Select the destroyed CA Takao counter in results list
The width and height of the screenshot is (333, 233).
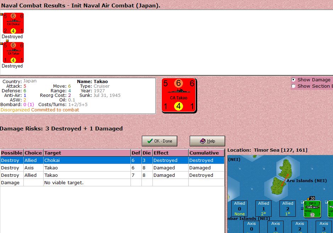pos(13,53)
